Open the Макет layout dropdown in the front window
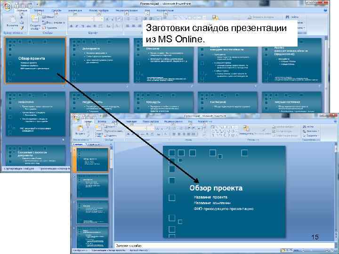Viewport: 339px width, 254px height. point(111,127)
